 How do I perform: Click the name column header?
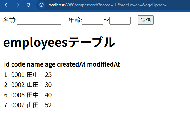tap(35, 64)
